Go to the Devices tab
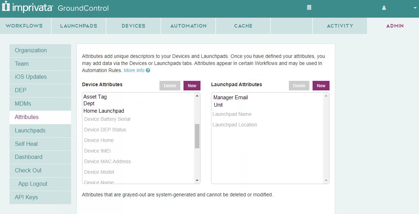This screenshot has width=419, height=214. pos(133,26)
